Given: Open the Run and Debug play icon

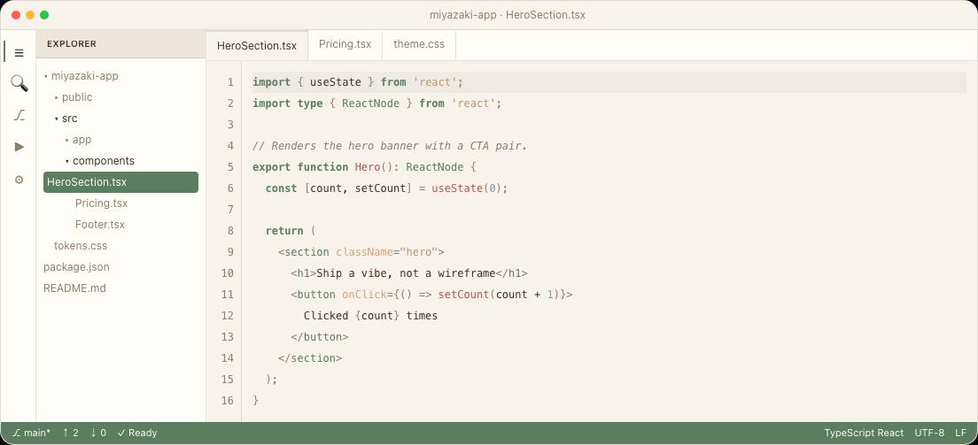Looking at the screenshot, I should click(19, 147).
